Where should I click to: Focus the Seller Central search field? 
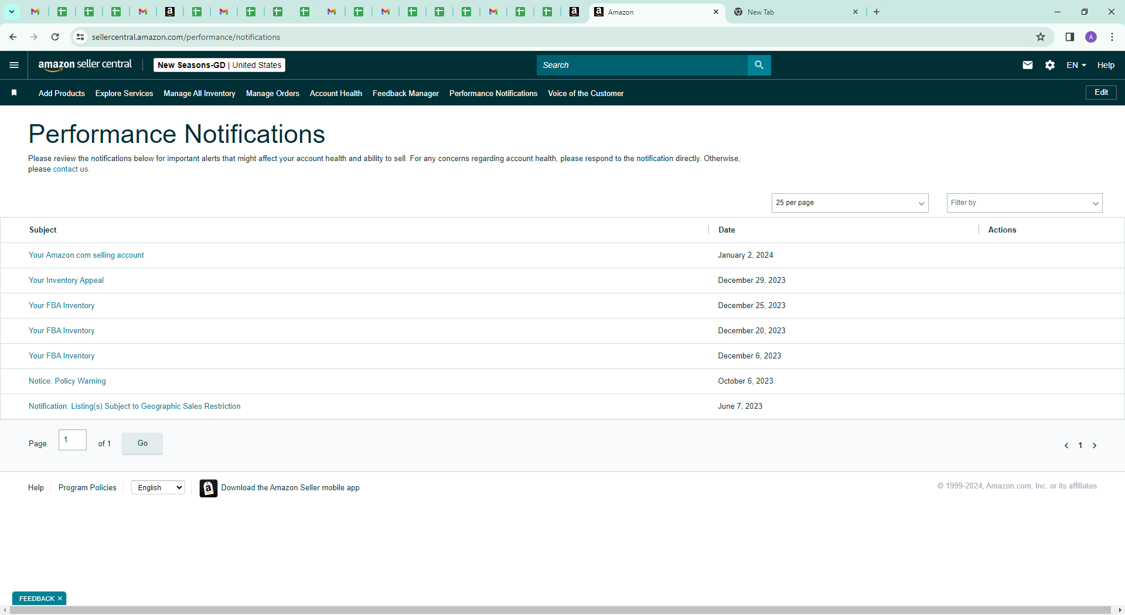tap(642, 65)
